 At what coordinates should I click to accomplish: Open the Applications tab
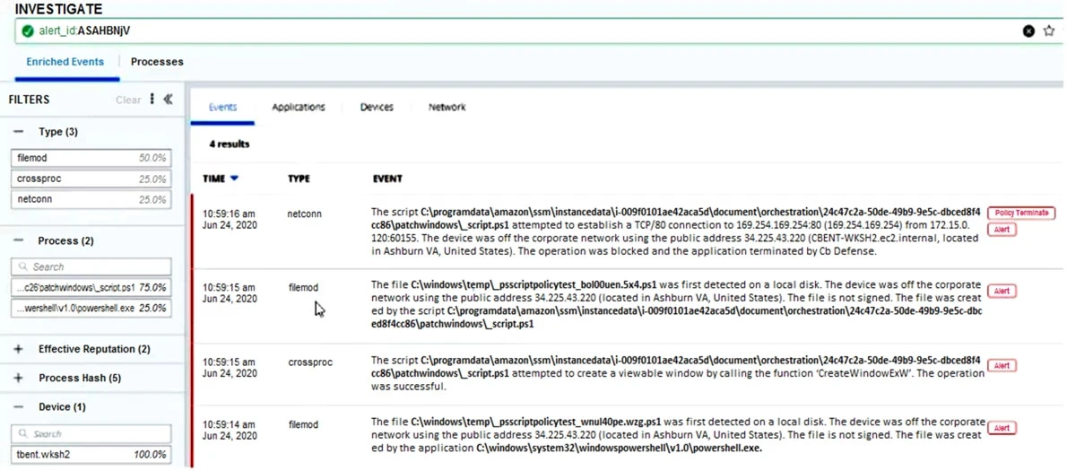tap(298, 108)
